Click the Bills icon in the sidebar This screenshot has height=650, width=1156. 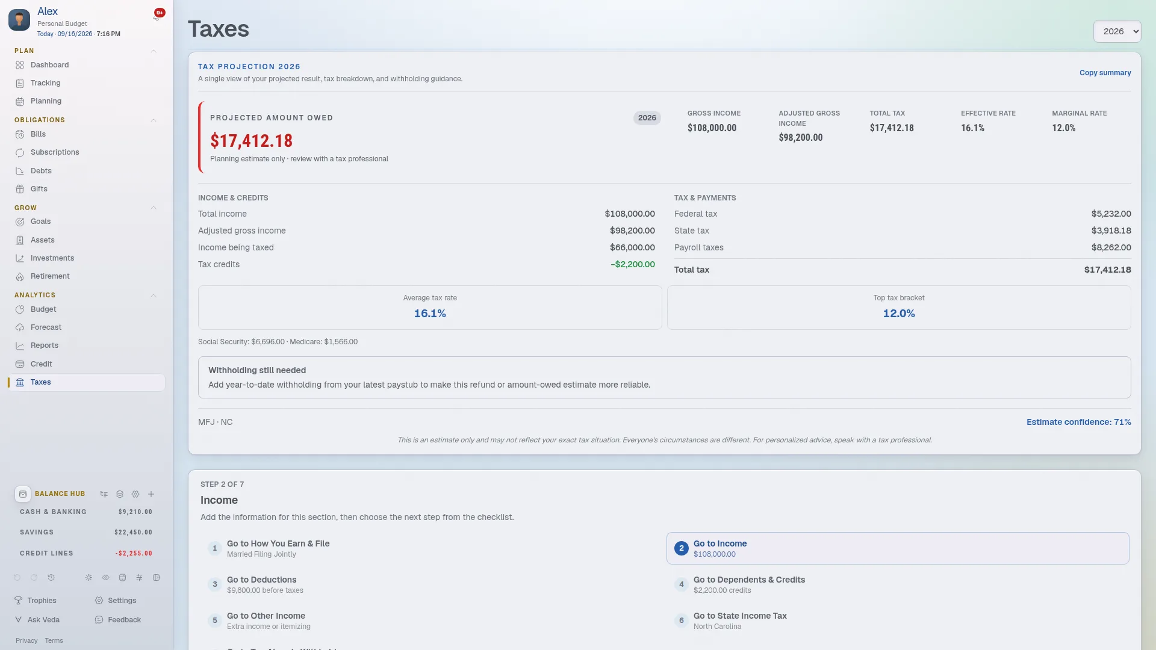(x=20, y=134)
